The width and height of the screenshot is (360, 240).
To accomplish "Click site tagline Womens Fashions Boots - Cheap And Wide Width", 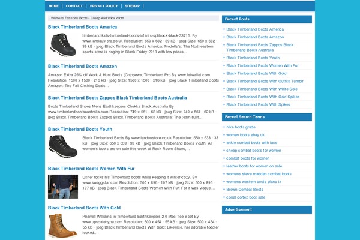I will pos(87,18).
